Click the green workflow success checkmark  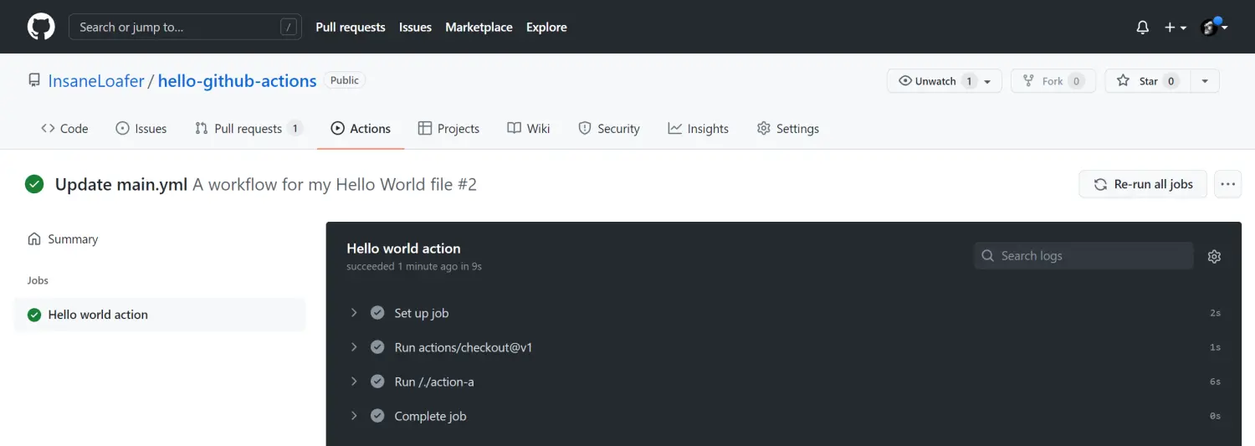tap(34, 184)
